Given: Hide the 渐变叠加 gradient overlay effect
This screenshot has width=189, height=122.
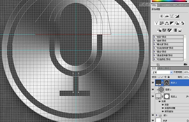Looking at the screenshot, I should [163, 112].
